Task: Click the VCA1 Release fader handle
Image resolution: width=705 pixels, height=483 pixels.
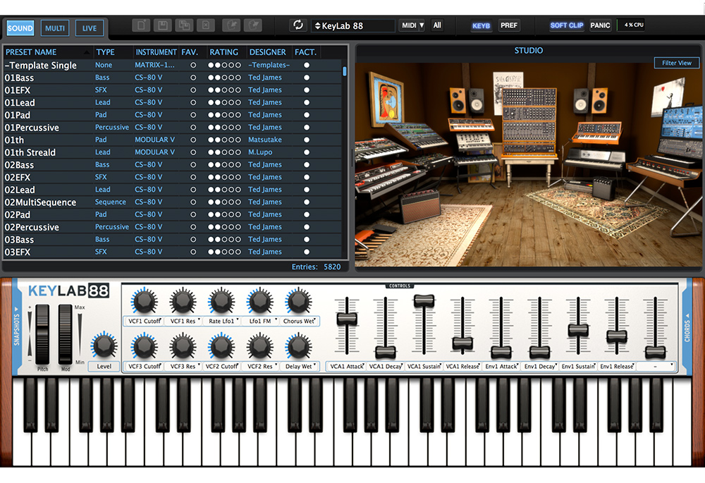Action: tap(462, 343)
